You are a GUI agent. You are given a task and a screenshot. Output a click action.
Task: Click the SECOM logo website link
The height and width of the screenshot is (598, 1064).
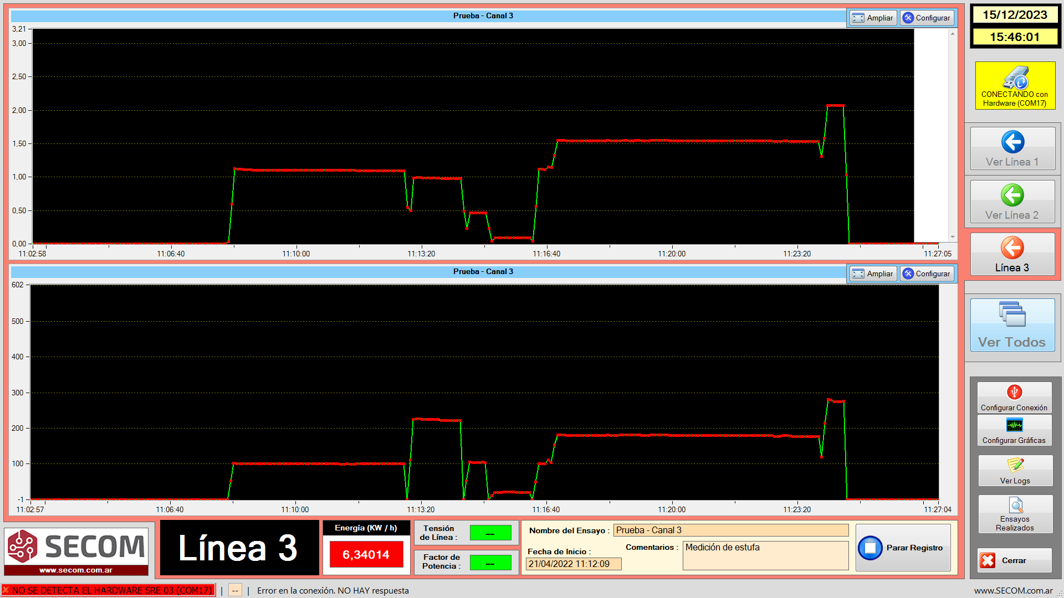[x=76, y=570]
